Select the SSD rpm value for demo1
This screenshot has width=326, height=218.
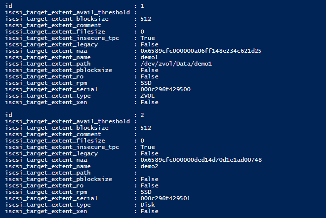point(146,83)
